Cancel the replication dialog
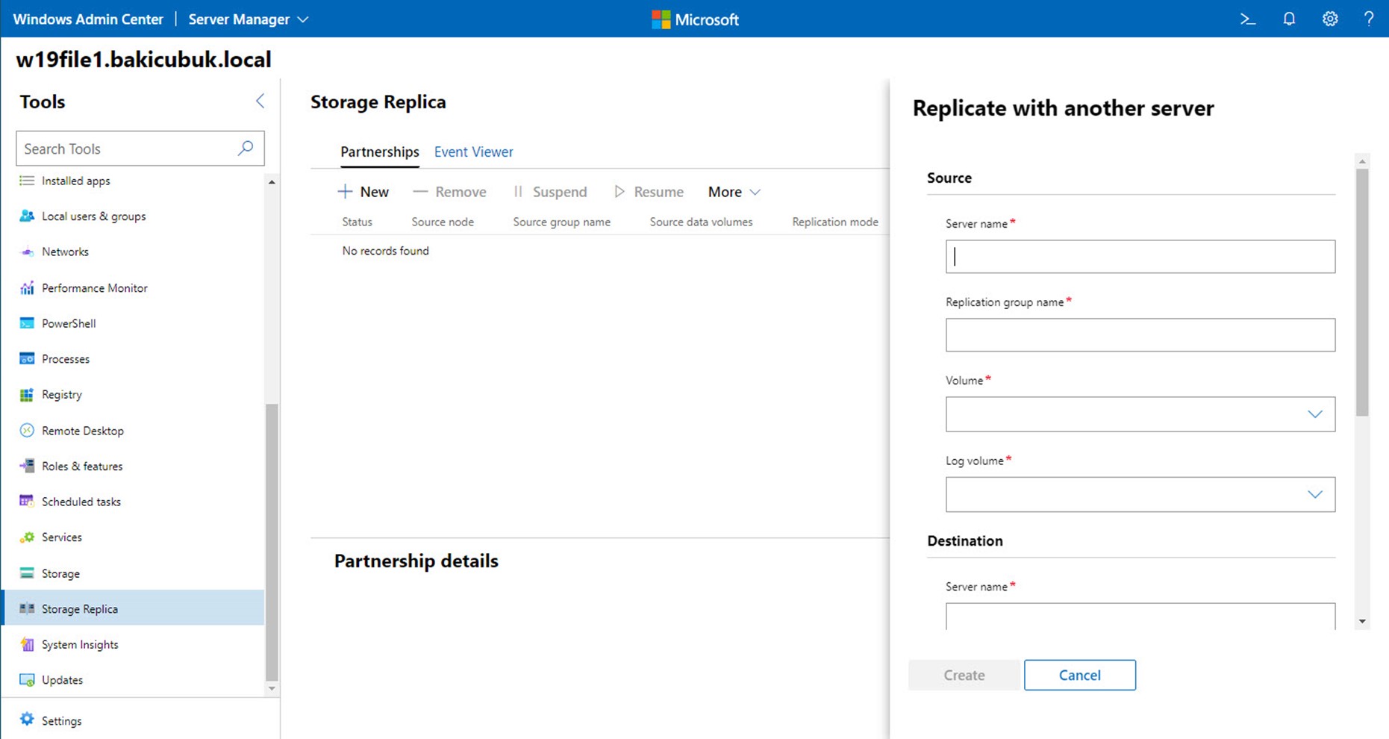Screen dimensions: 1389x739 [1079, 675]
